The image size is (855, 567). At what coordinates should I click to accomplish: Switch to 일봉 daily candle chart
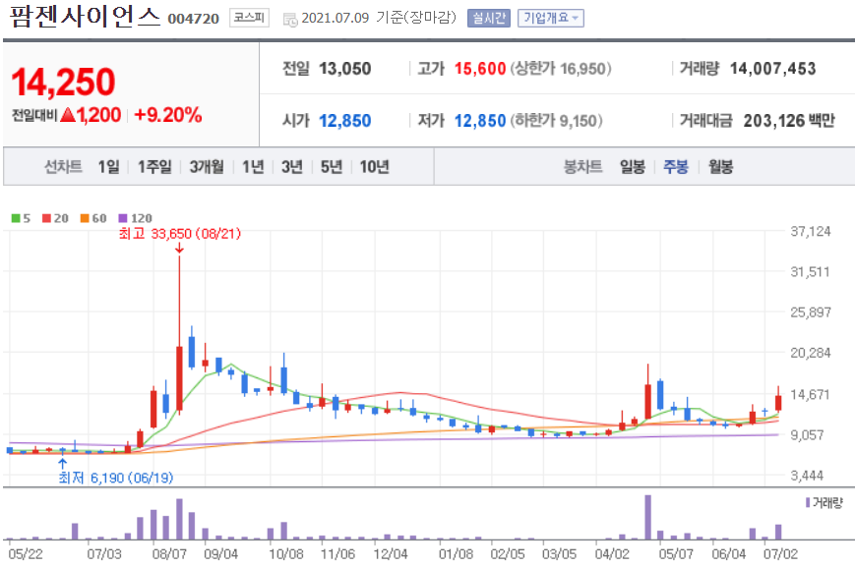pos(632,167)
